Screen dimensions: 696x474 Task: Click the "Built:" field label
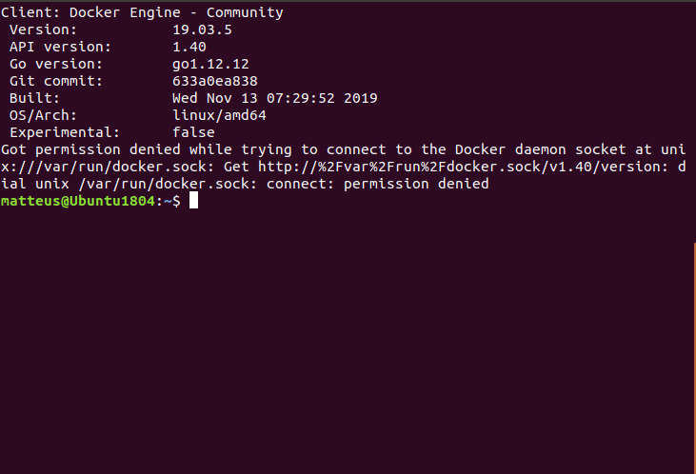(34, 98)
